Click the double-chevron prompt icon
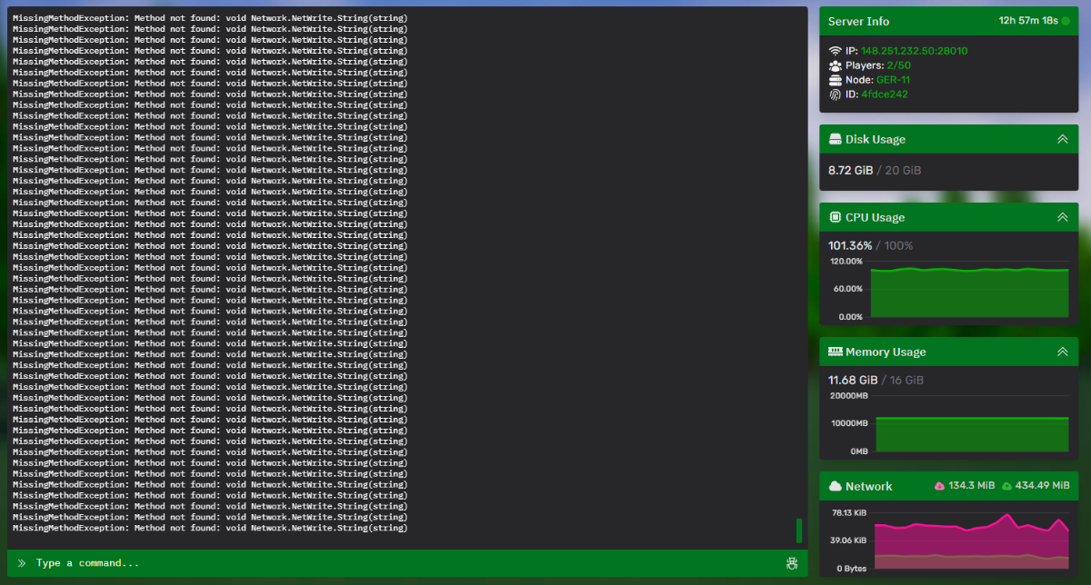1091x585 pixels. click(x=22, y=563)
